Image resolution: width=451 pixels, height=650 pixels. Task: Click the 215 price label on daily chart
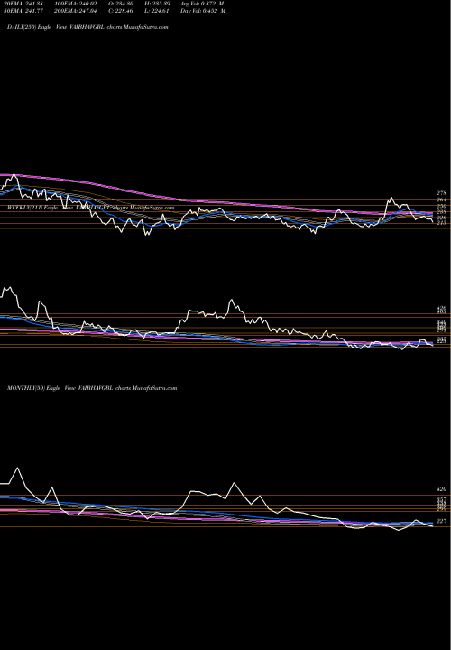click(441, 223)
